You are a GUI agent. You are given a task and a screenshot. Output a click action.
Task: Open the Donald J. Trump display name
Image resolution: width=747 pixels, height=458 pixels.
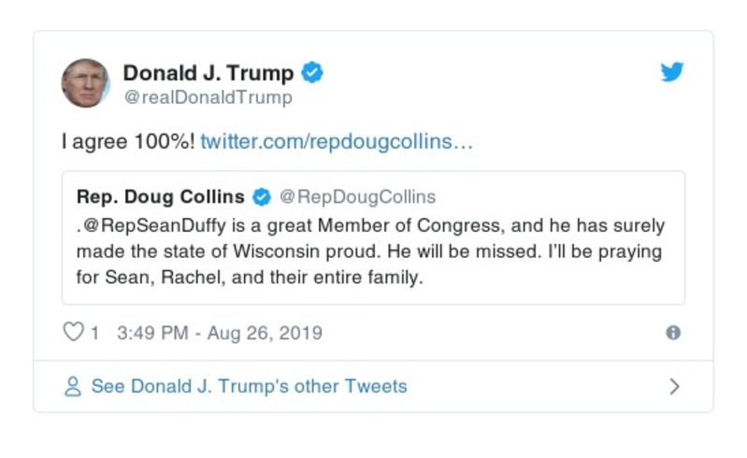[208, 73]
